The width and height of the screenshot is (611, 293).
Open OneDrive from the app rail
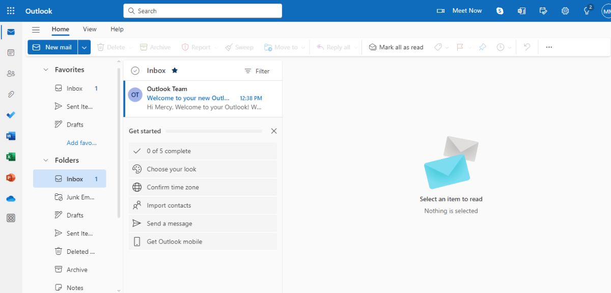pos(11,198)
